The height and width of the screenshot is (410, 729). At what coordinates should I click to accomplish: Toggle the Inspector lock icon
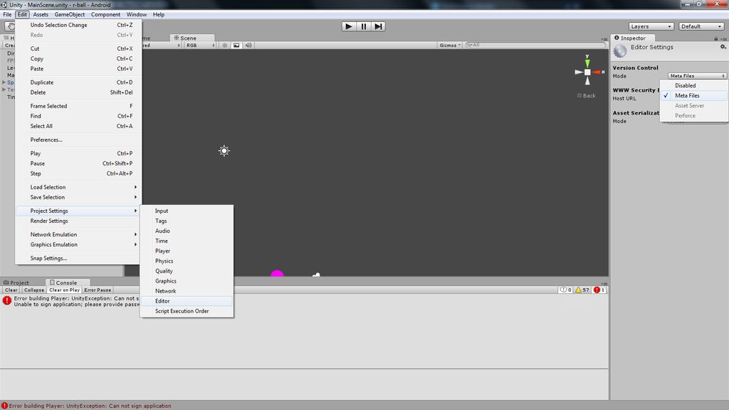point(716,38)
